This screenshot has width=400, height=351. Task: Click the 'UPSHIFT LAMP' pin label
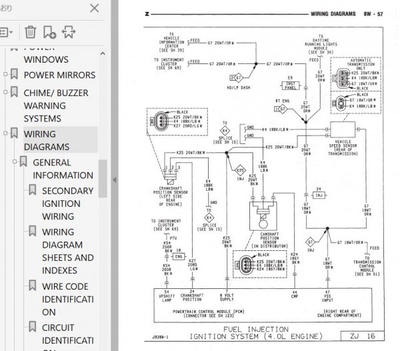(167, 298)
